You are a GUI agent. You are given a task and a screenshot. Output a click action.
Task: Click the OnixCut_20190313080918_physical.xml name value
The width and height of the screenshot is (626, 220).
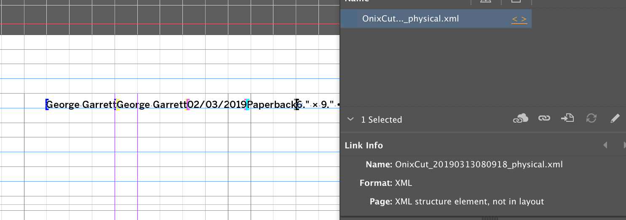pyautogui.click(x=479, y=164)
